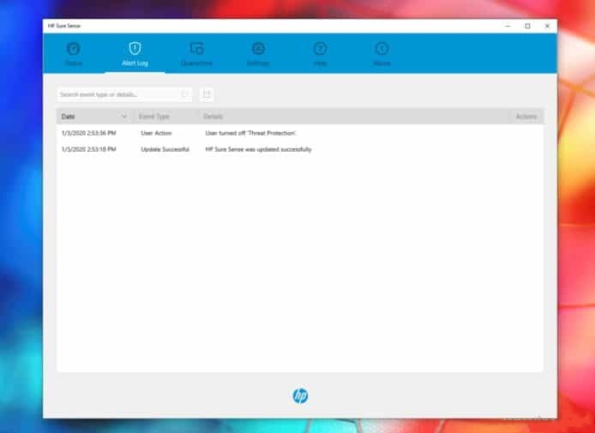
Task: Go to the Help tab
Action: 321,54
